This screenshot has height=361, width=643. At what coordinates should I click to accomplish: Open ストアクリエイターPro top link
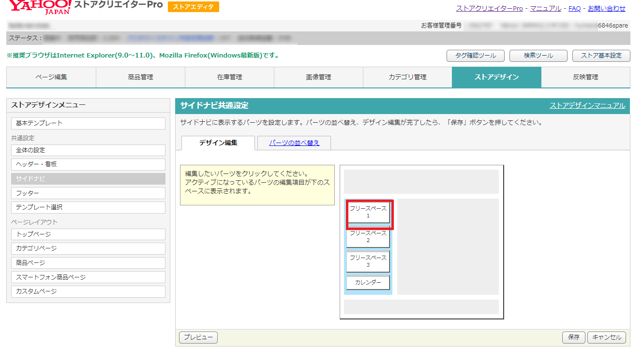coord(489,8)
